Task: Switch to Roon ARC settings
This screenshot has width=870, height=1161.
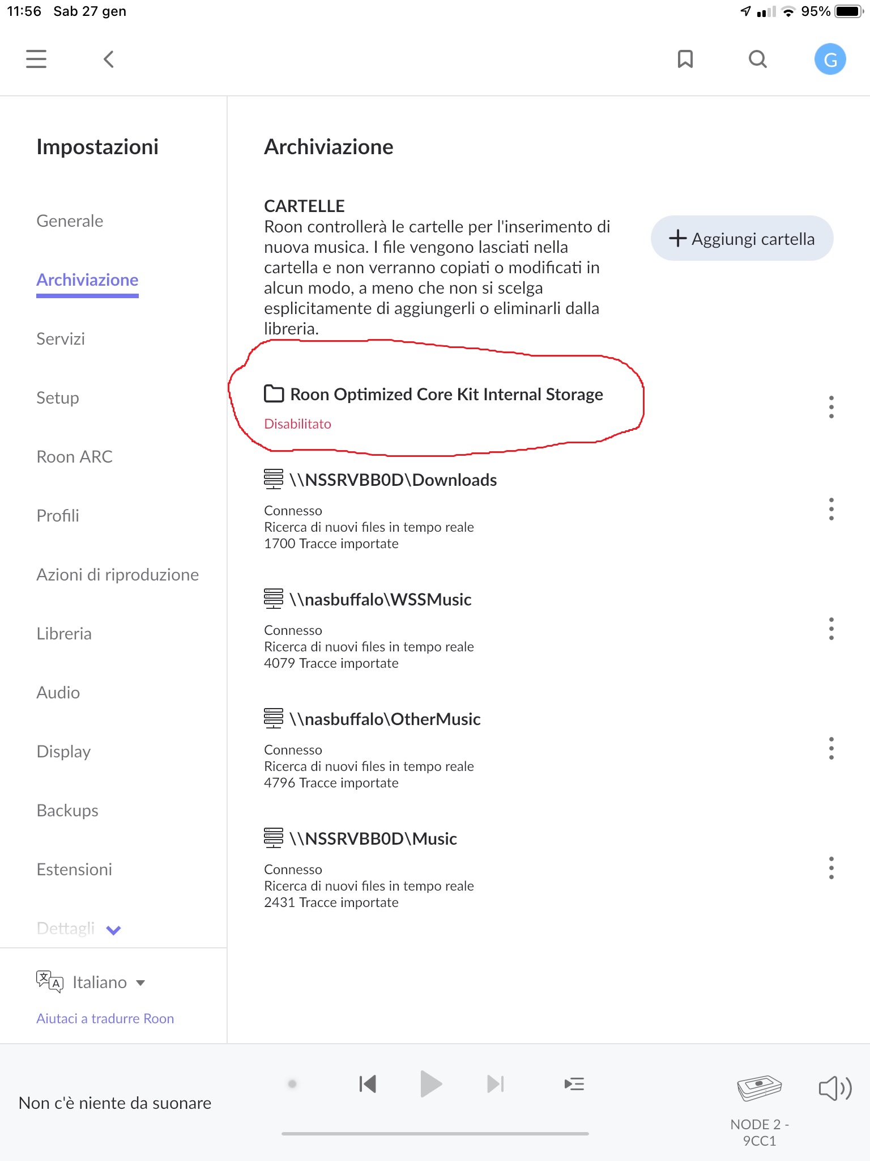Action: [74, 457]
